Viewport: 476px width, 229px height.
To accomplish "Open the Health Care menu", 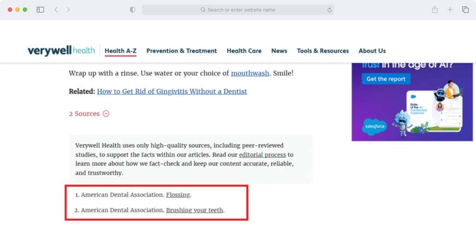I will tap(244, 51).
